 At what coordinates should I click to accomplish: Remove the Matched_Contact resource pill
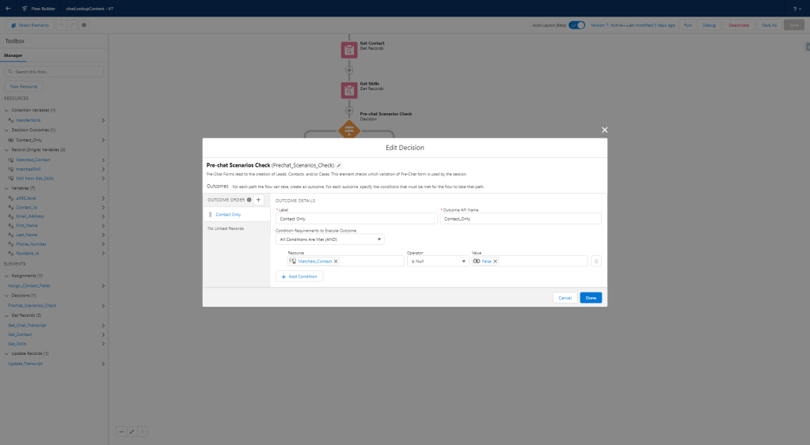click(x=336, y=261)
